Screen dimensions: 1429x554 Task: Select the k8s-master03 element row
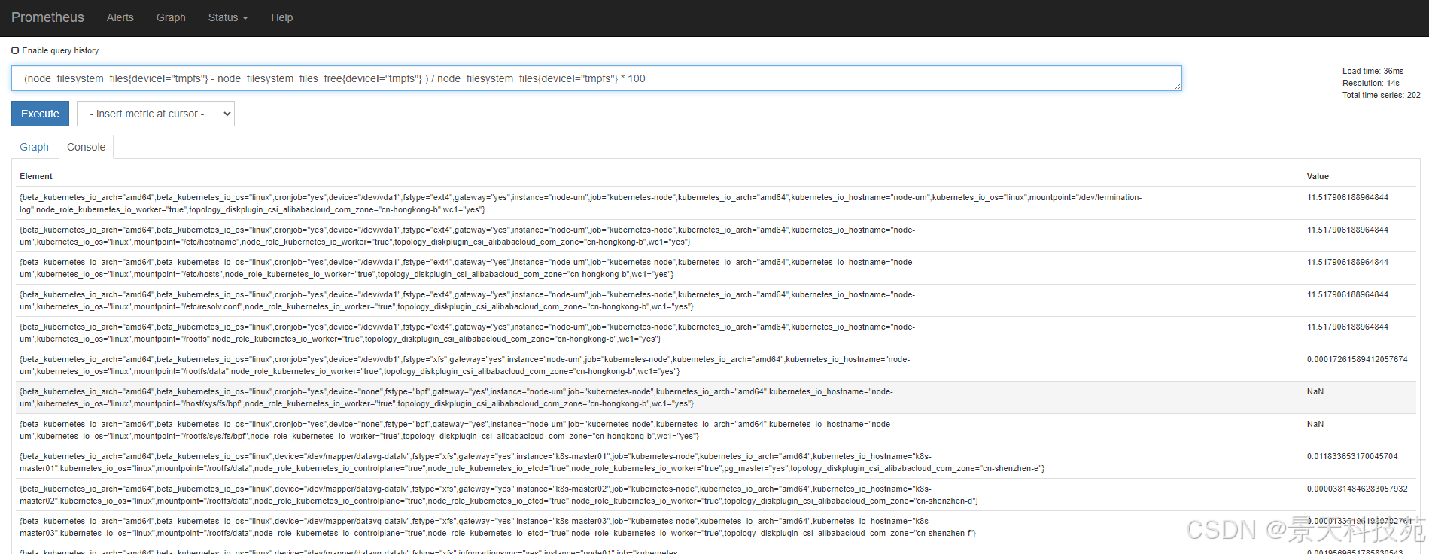[x=716, y=527]
